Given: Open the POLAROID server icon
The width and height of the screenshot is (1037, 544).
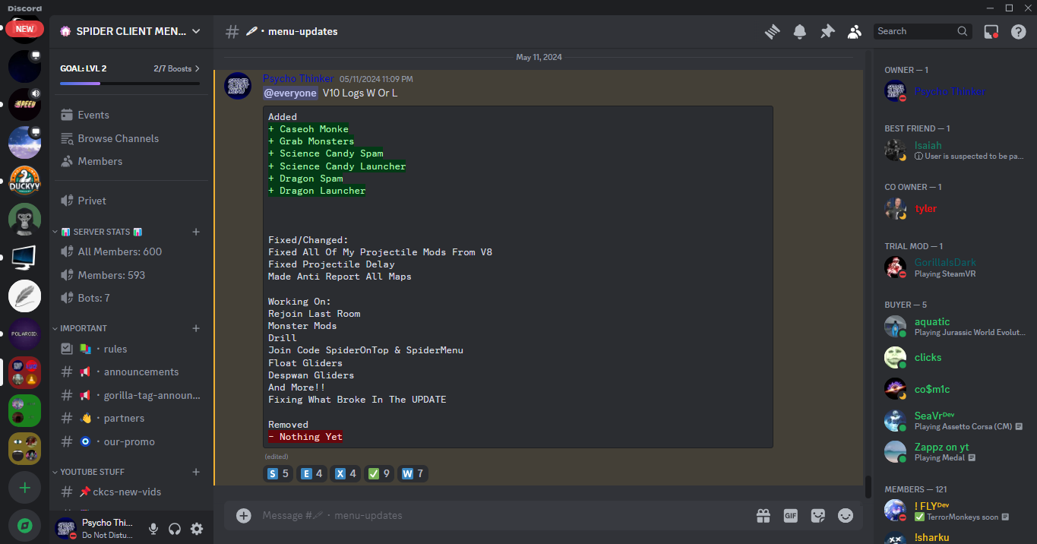Looking at the screenshot, I should [x=24, y=334].
